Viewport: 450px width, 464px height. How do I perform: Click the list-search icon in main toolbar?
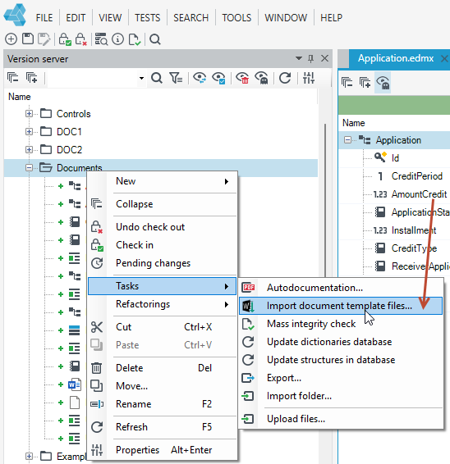click(101, 39)
